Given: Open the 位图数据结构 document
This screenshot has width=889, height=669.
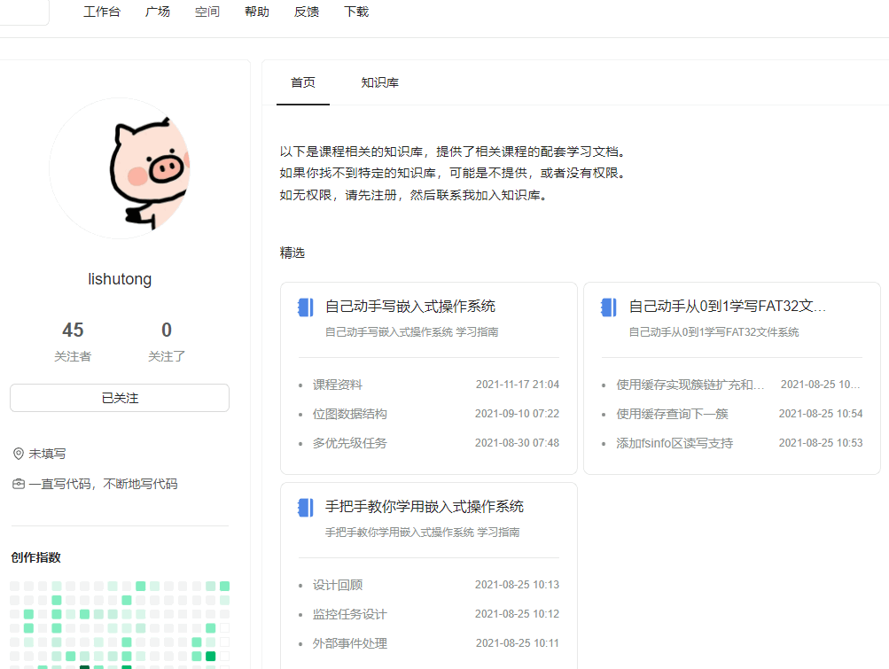Looking at the screenshot, I should pyautogui.click(x=350, y=414).
